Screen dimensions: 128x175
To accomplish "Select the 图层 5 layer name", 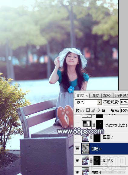I will (108, 161).
